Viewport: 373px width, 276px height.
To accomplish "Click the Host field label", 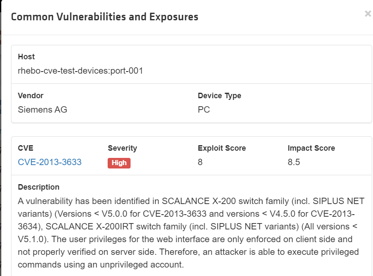I will tap(26, 57).
